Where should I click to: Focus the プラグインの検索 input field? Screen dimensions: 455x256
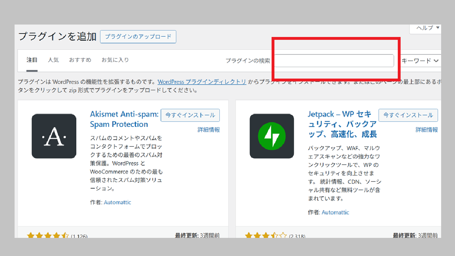click(334, 61)
